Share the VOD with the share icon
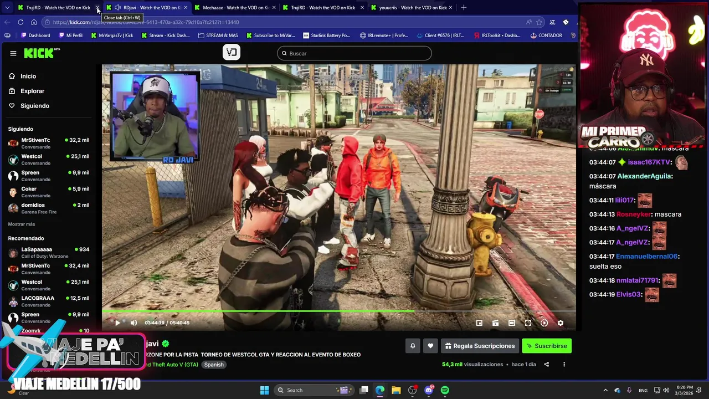Screen dimensions: 709x399 [546, 364]
